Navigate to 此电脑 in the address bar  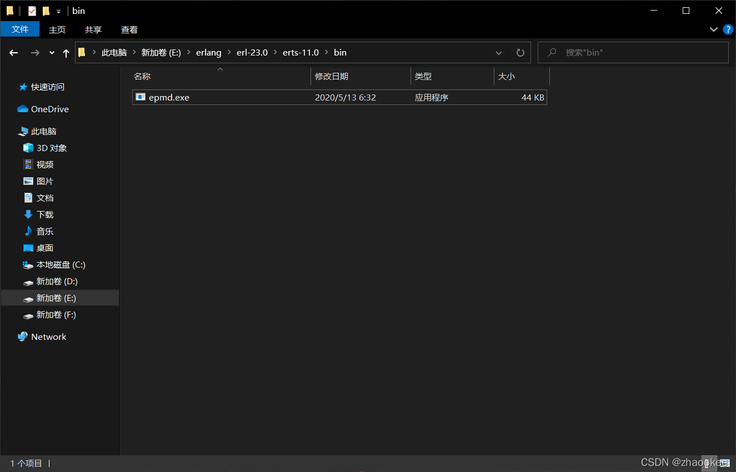point(114,53)
